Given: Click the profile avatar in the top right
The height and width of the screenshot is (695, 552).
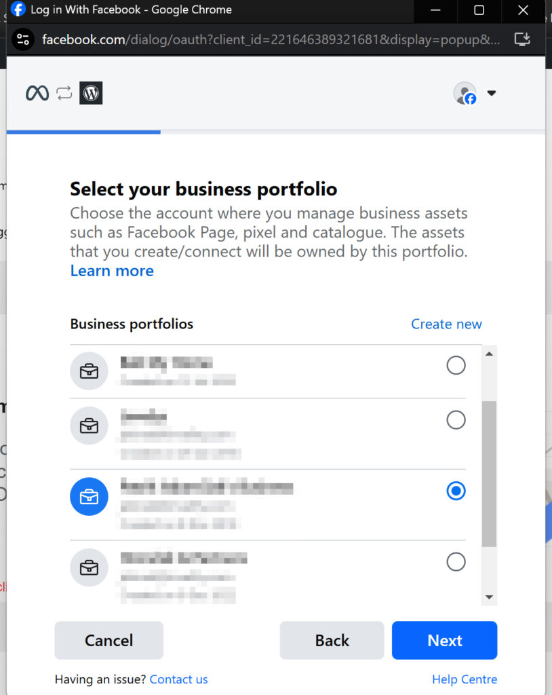Looking at the screenshot, I should tap(465, 93).
